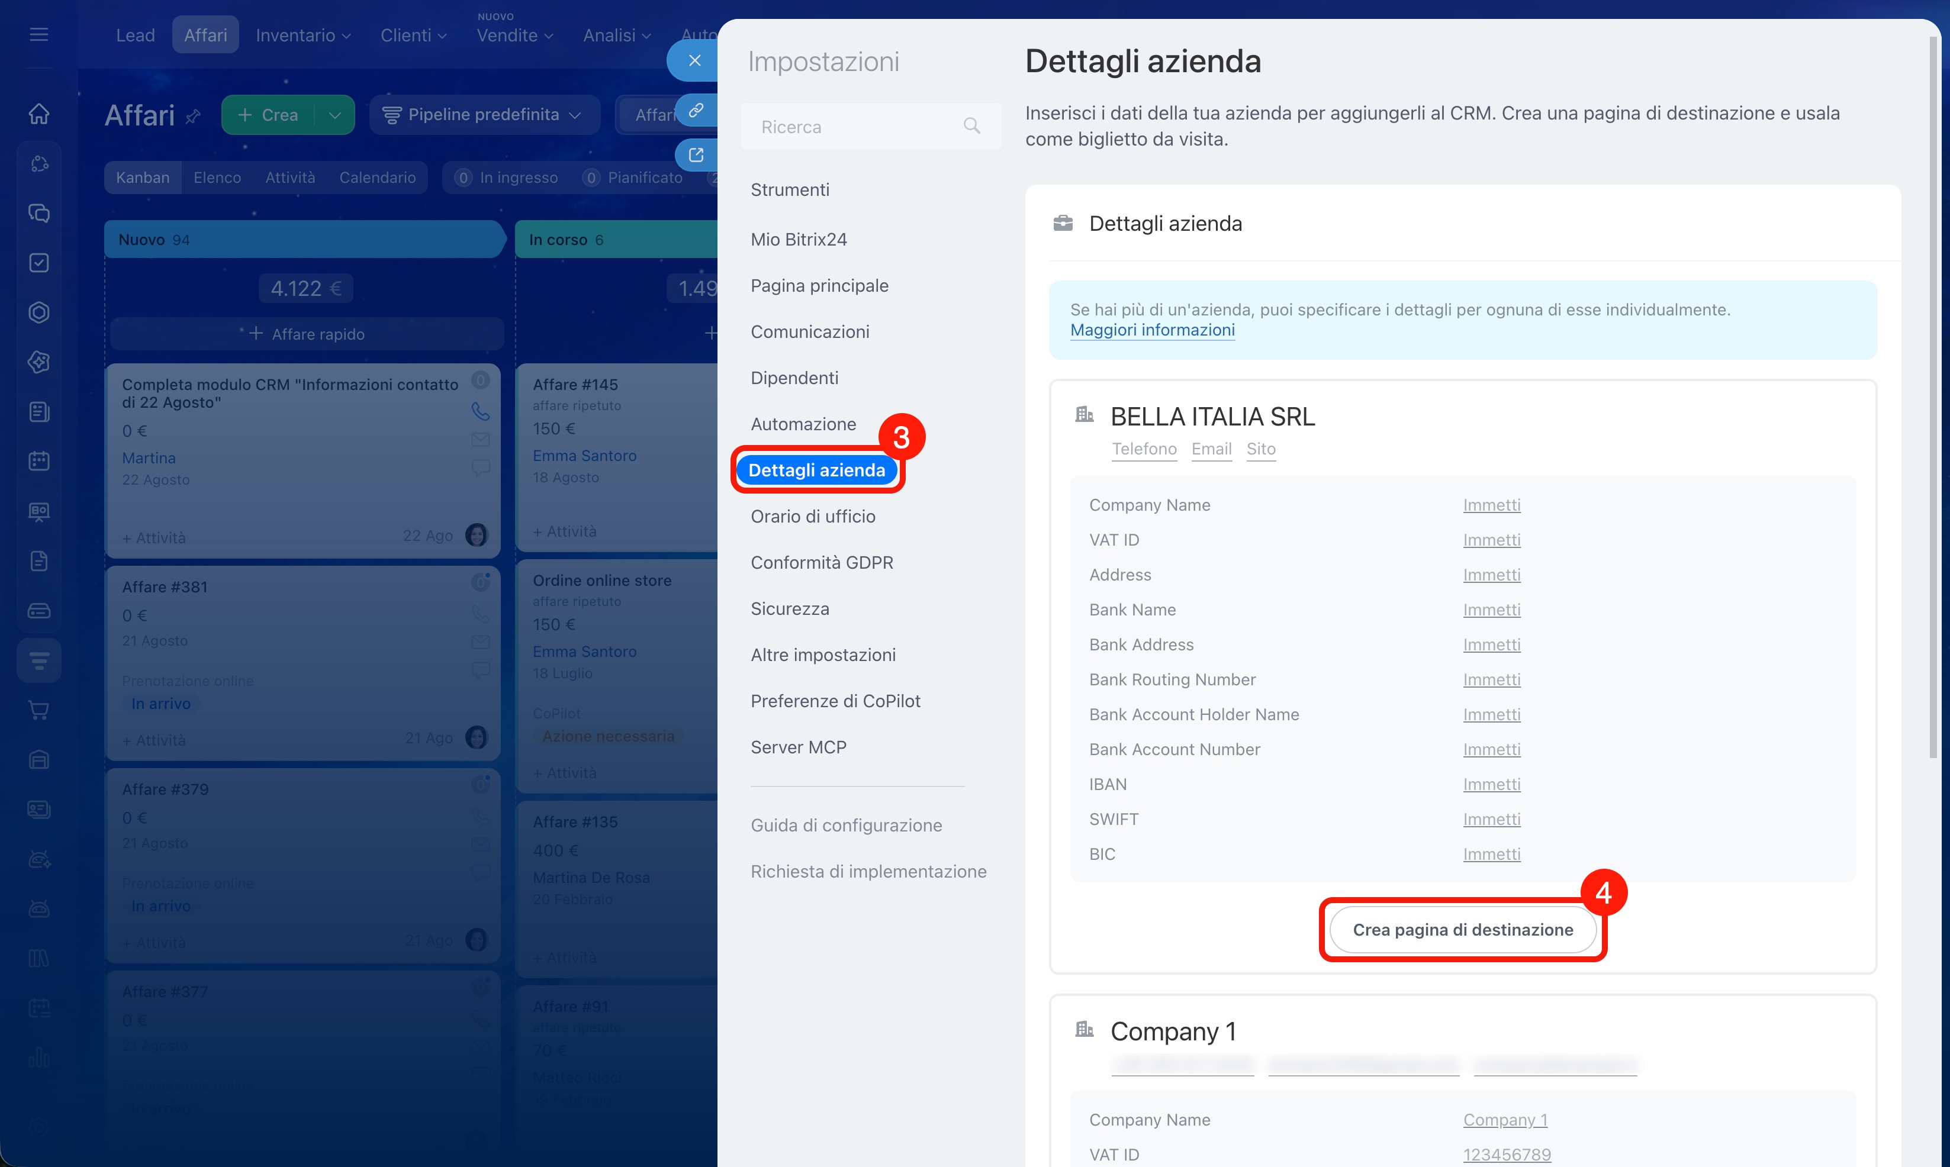Expand the Inventario menu
The image size is (1950, 1167).
click(303, 36)
